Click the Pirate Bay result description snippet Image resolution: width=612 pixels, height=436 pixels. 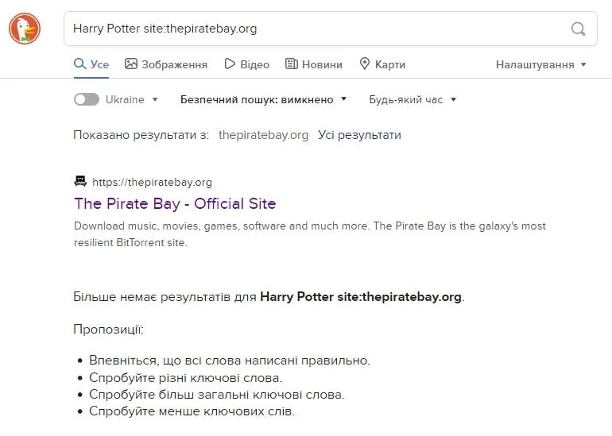[x=310, y=233]
